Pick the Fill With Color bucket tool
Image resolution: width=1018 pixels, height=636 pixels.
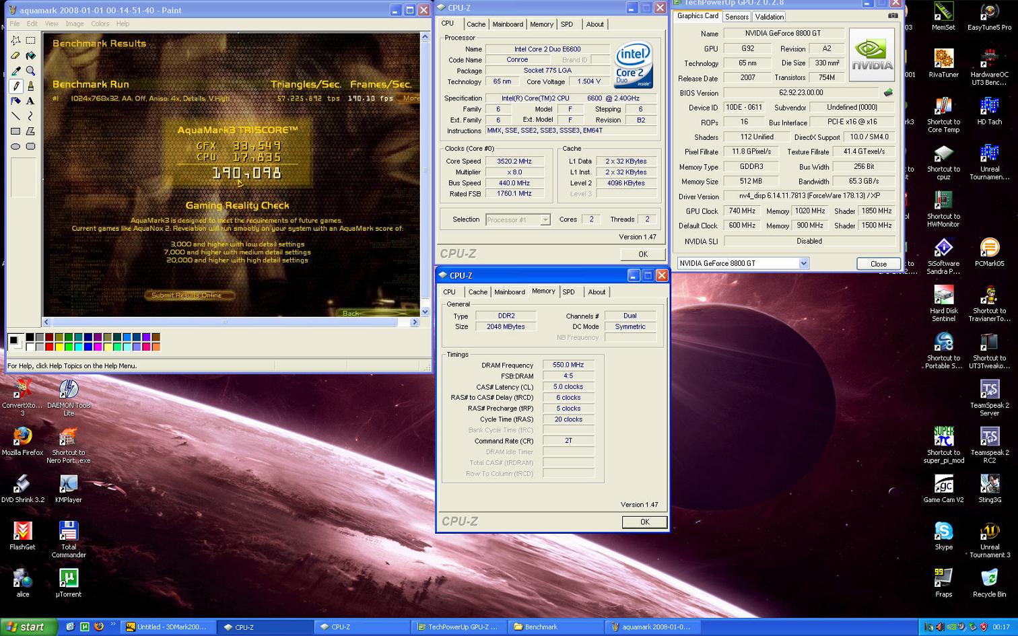(30, 56)
